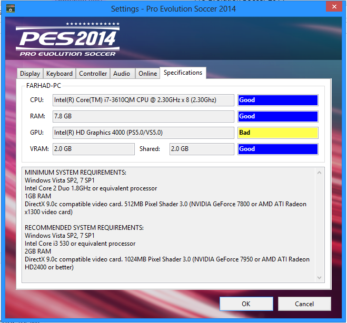Image resolution: width=347 pixels, height=323 pixels.
Task: Go to the Controller tab
Action: click(x=93, y=74)
